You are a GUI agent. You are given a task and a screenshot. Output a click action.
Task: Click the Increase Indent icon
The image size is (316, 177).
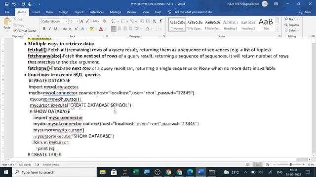pos(148,21)
